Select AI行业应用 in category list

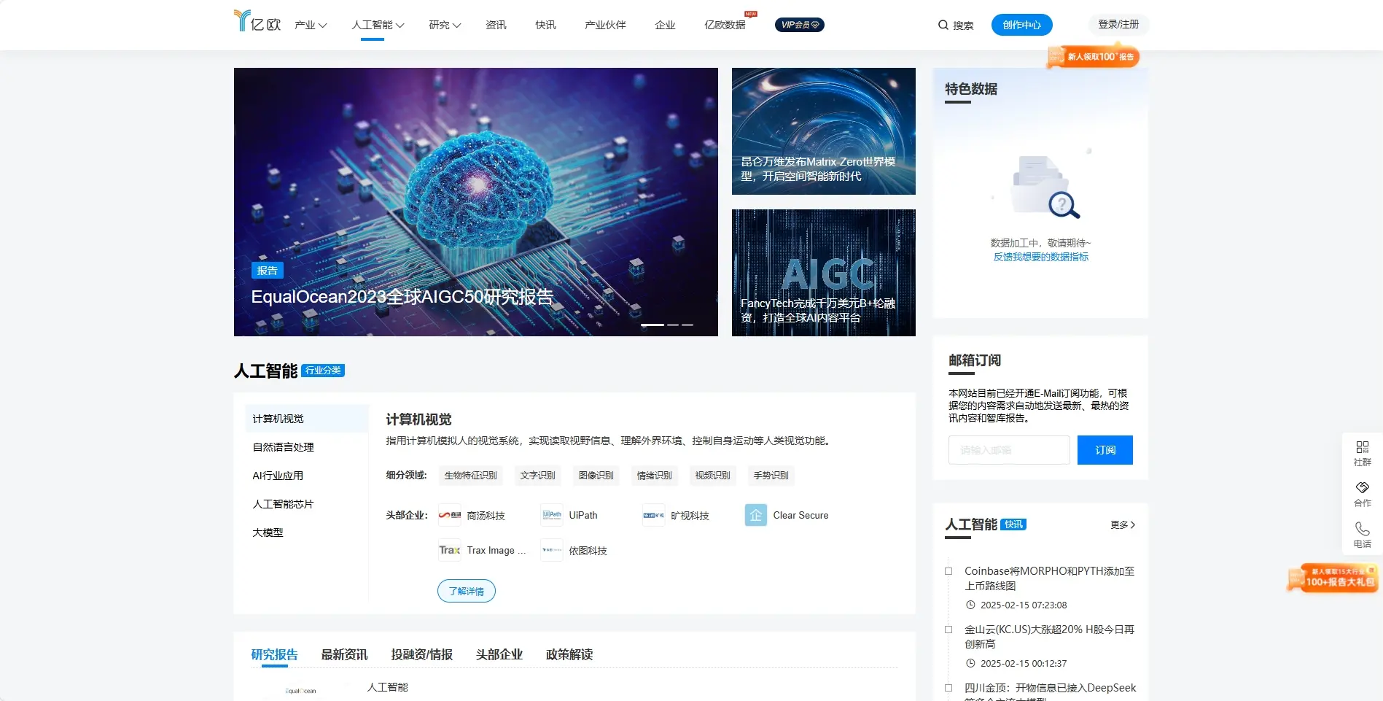pyautogui.click(x=307, y=476)
